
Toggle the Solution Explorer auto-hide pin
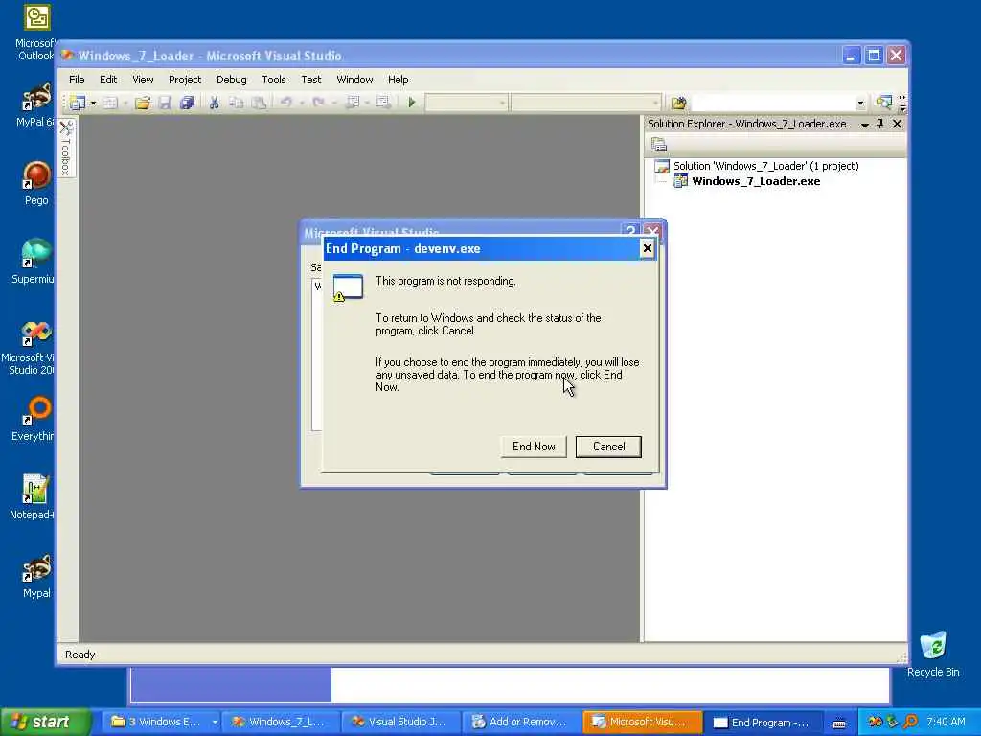(879, 124)
